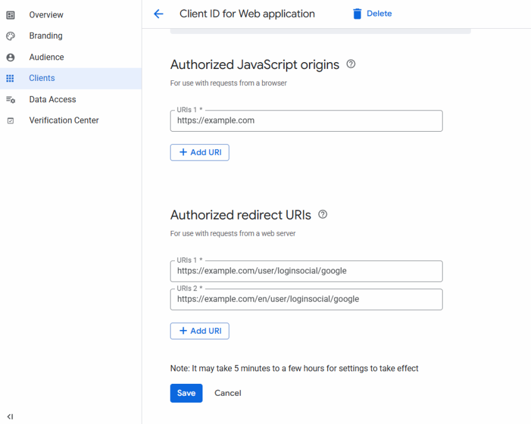Click the Audience person icon
The height and width of the screenshot is (424, 531).
pyautogui.click(x=10, y=57)
